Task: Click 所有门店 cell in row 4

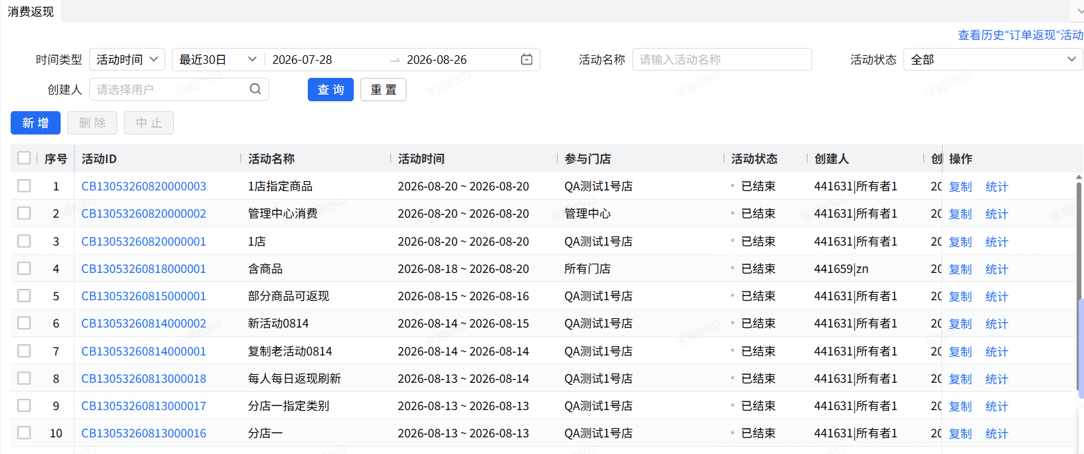Action: pos(588,269)
